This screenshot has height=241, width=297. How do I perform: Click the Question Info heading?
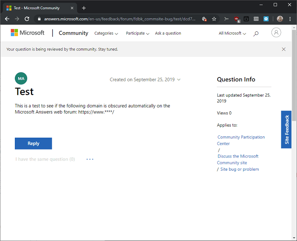tap(236, 79)
